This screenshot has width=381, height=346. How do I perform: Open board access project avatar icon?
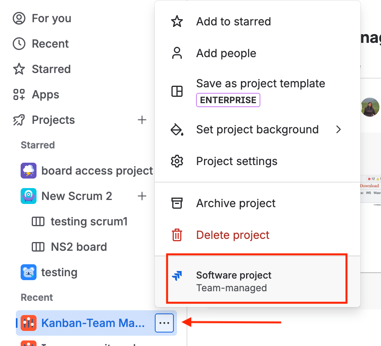[x=29, y=171]
